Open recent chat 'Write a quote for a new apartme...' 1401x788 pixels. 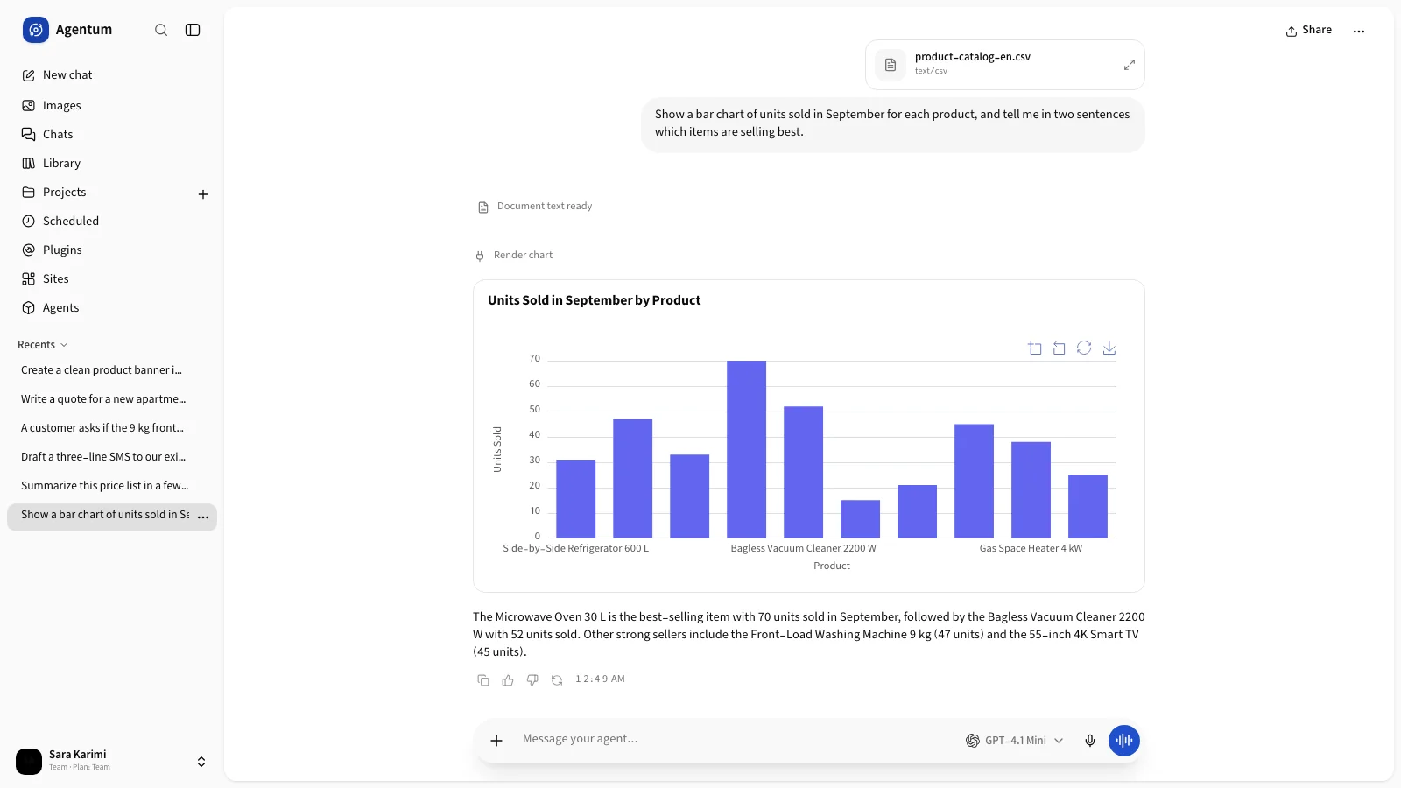click(112, 399)
